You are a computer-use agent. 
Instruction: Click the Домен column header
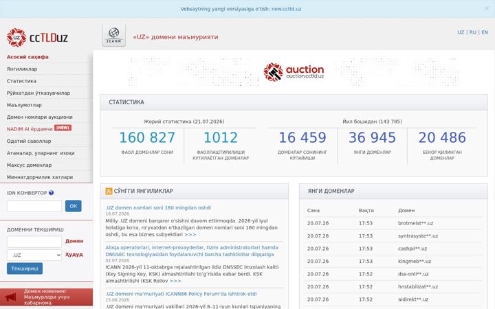click(x=406, y=210)
